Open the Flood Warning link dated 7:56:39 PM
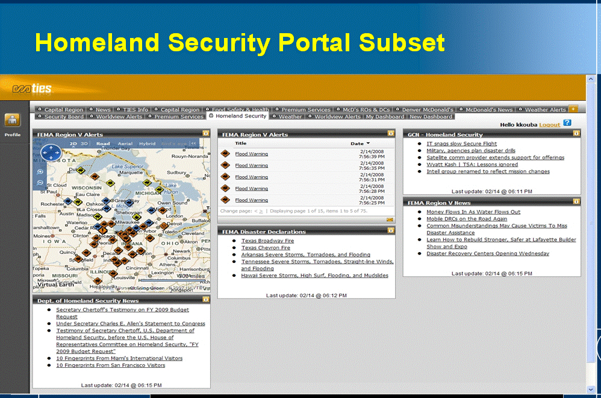The image size is (601, 398). (252, 154)
